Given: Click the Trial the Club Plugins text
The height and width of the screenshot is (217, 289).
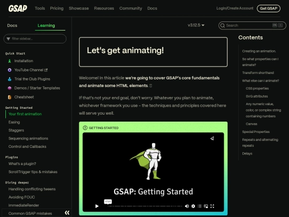Looking at the screenshot, I should 32,79.
